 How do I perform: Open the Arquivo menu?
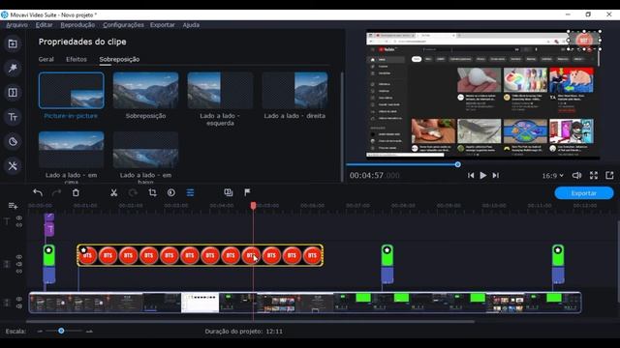pos(17,25)
